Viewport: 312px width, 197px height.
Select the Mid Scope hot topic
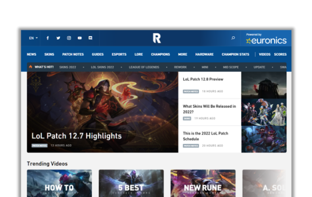click(231, 67)
